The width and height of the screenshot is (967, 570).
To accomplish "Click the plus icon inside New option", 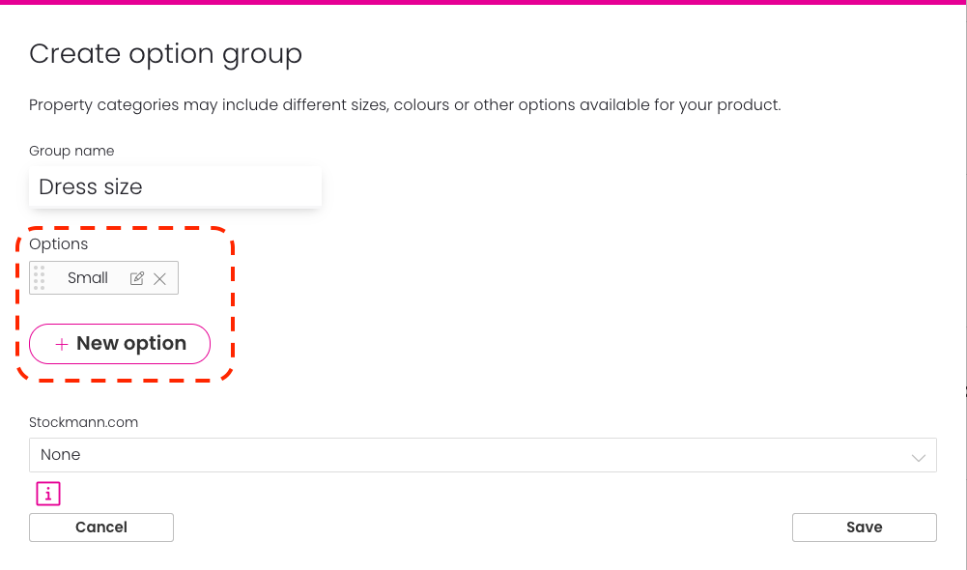I will point(61,344).
